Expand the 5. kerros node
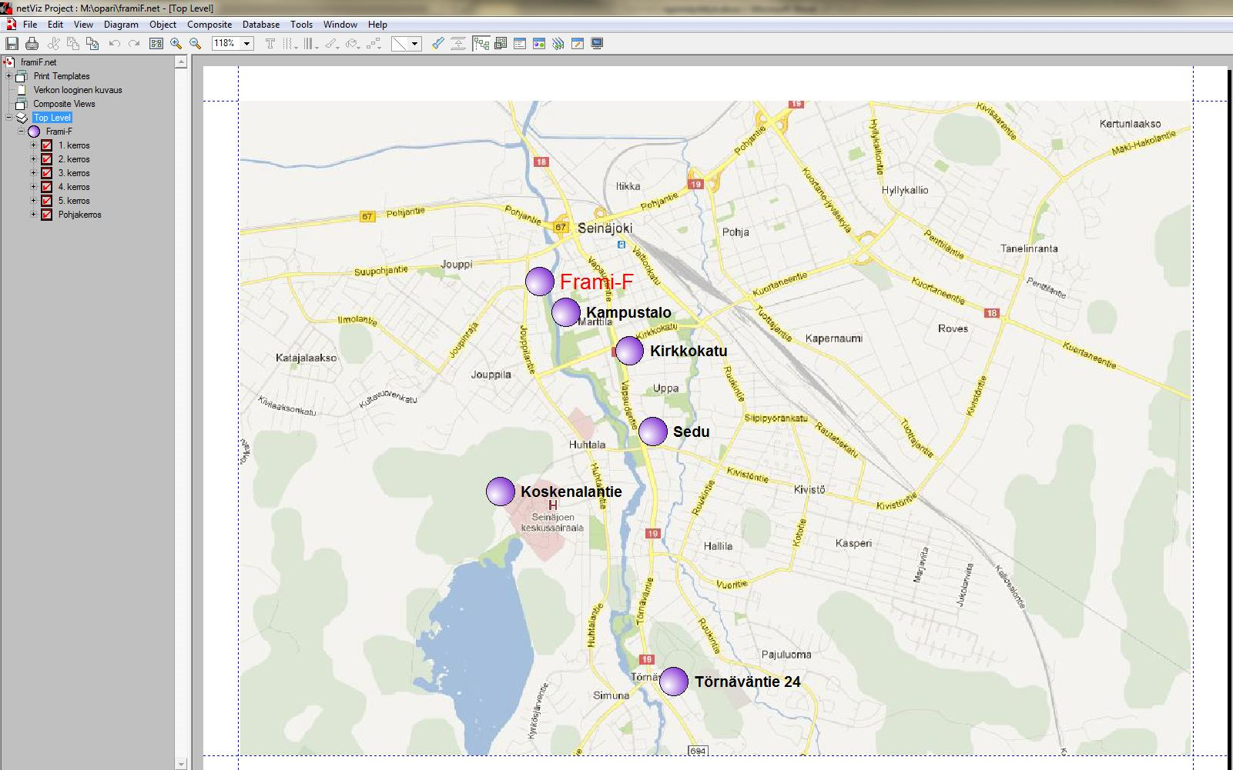Image resolution: width=1233 pixels, height=770 pixels. 34,201
